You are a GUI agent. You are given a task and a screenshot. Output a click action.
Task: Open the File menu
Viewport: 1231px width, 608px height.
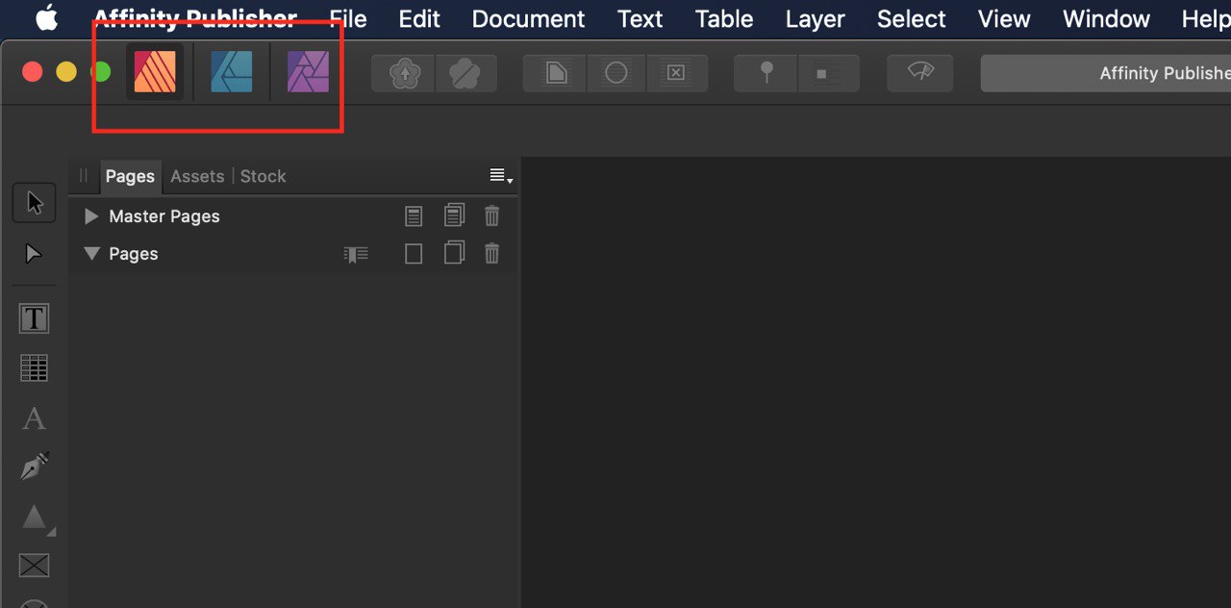(347, 18)
